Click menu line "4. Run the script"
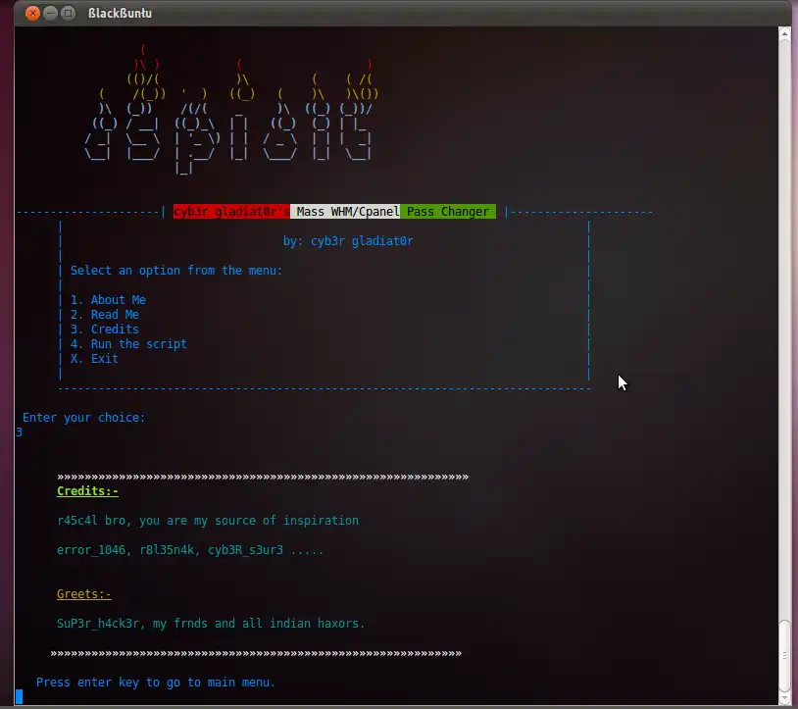Screen dimensions: 798x709 (128, 344)
